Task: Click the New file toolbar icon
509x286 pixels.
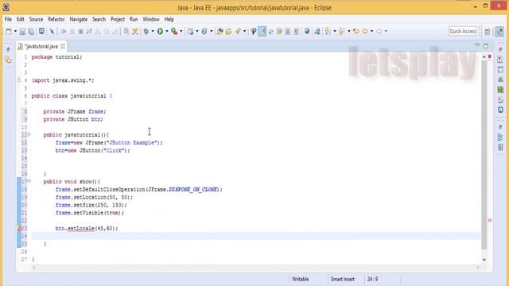Action: coord(9,31)
